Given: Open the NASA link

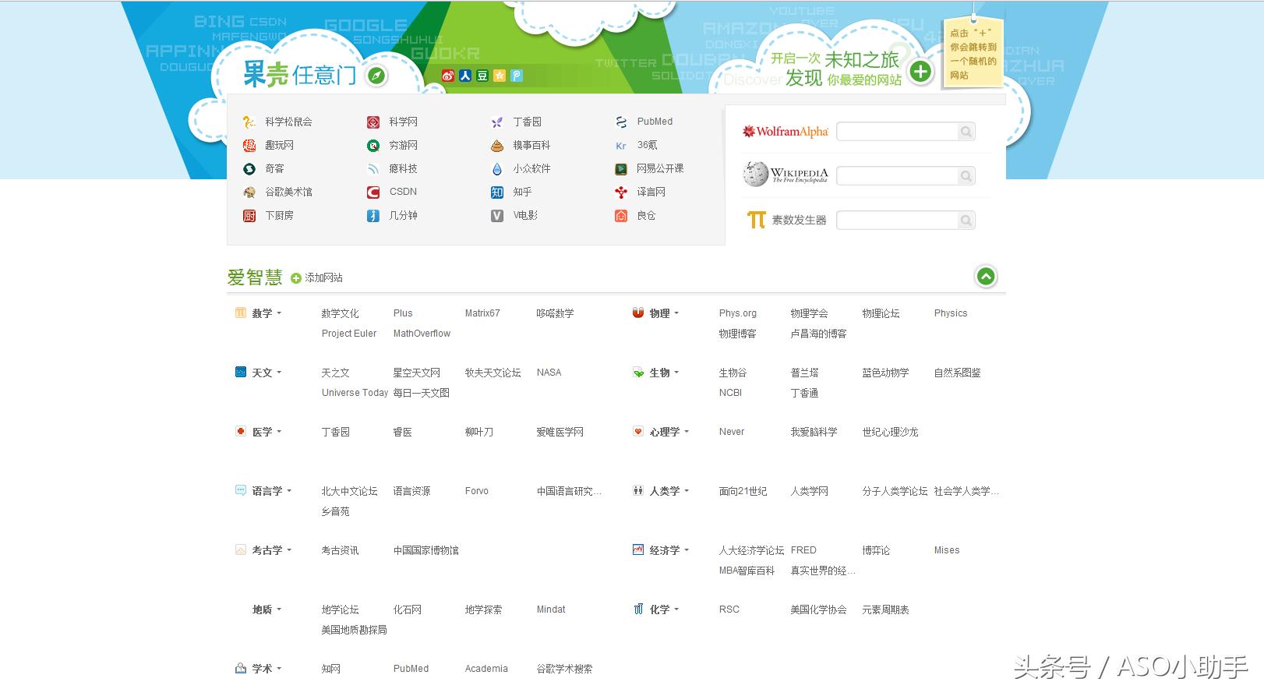Looking at the screenshot, I should (549, 373).
